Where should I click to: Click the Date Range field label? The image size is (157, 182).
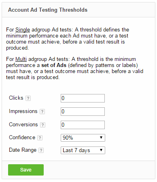click(x=23, y=150)
